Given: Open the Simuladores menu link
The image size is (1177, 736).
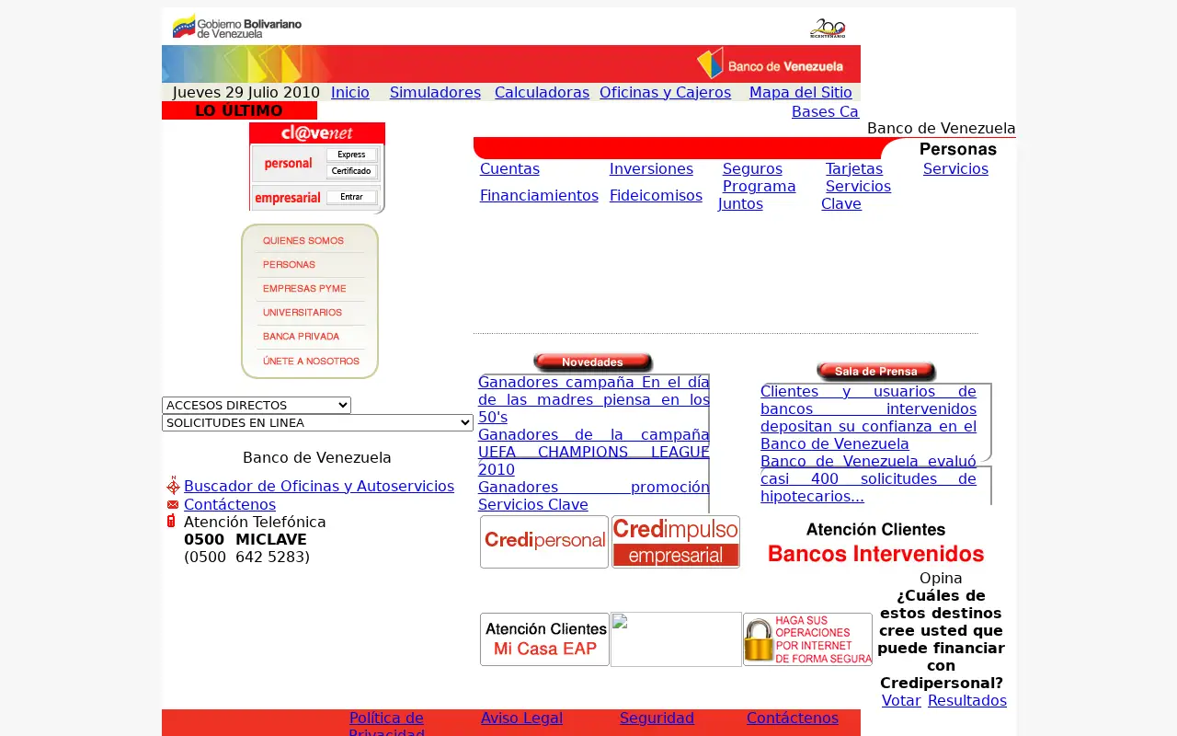Looking at the screenshot, I should 435,92.
